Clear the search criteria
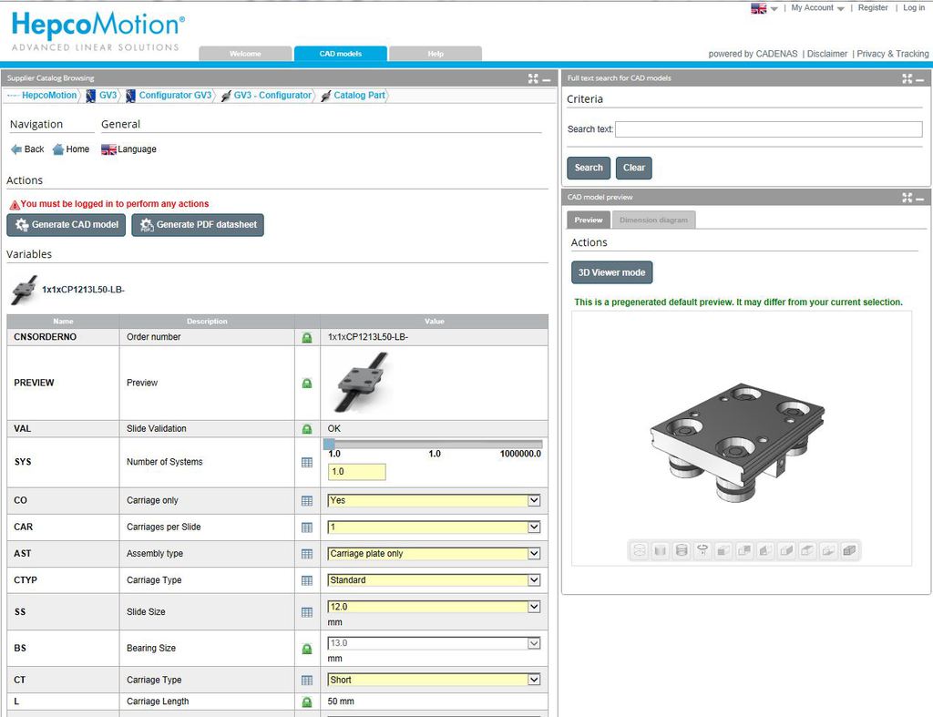 tap(634, 168)
